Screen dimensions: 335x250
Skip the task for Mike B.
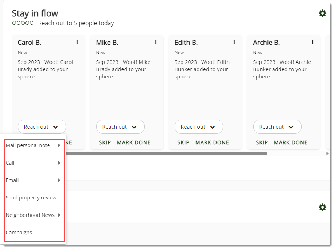[x=105, y=142]
